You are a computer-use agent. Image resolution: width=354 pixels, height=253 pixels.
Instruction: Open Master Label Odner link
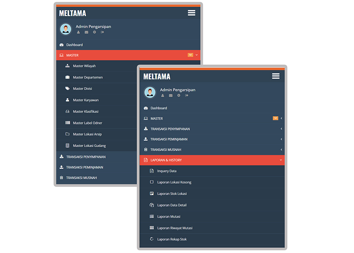pos(87,123)
